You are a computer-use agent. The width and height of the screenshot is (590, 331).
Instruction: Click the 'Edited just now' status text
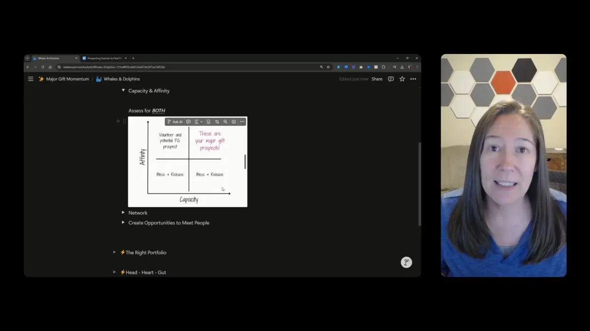click(x=354, y=79)
